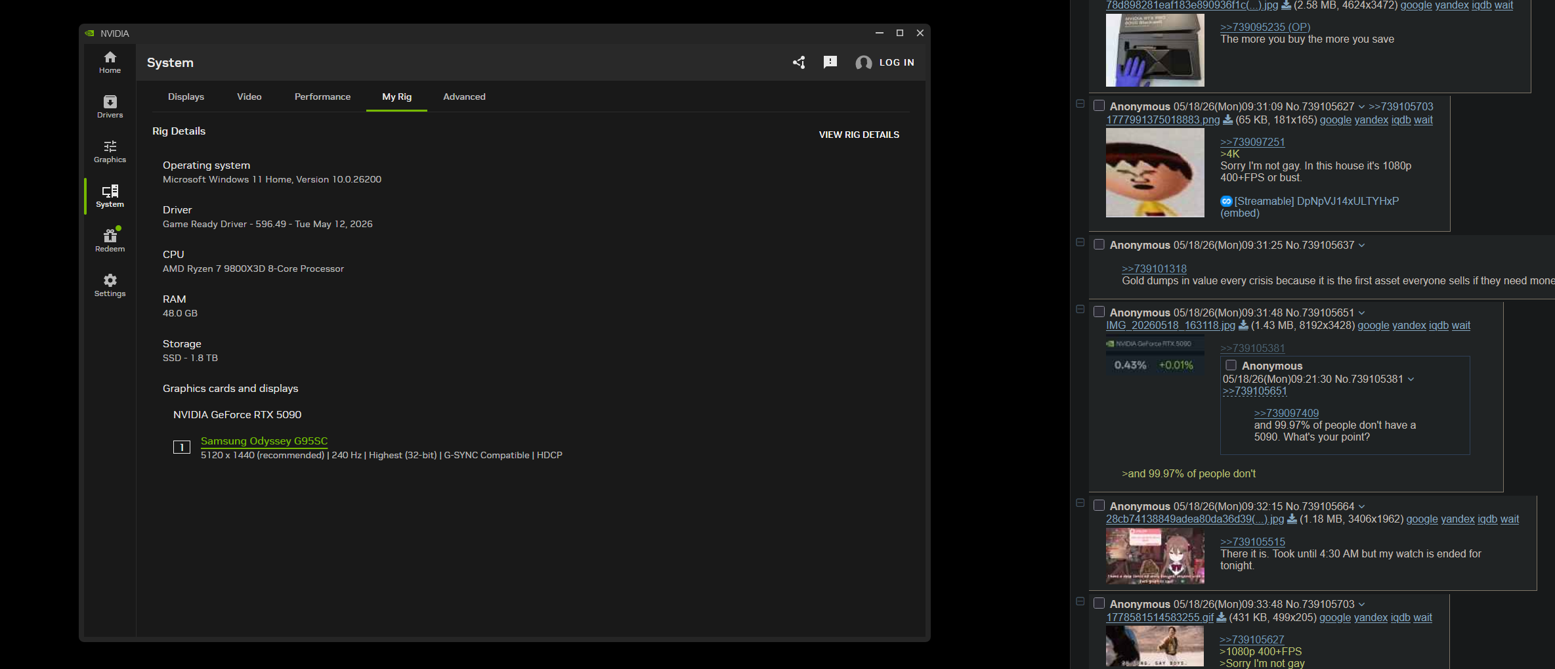Collapse the post No.739105664 with minus box

[x=1080, y=503]
